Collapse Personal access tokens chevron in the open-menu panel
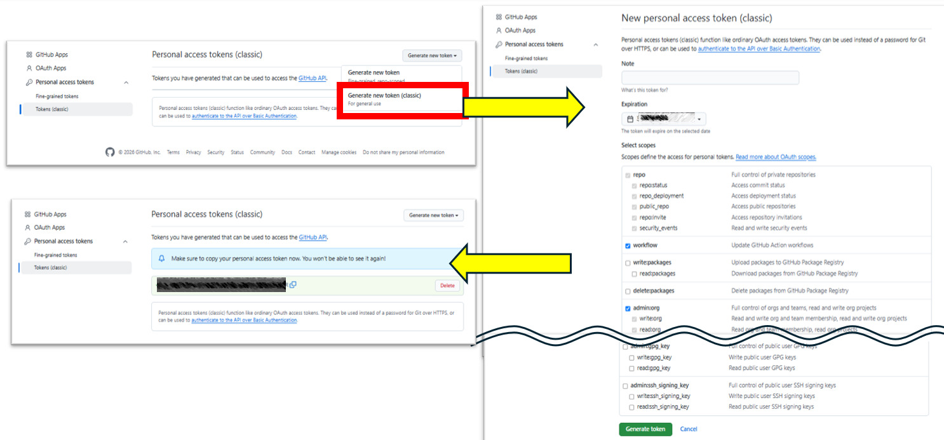The width and height of the screenshot is (944, 440). (x=126, y=83)
